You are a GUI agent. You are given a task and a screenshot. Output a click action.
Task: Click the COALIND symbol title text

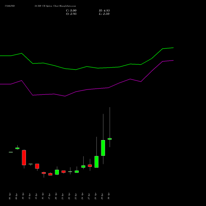(x=10, y=6)
